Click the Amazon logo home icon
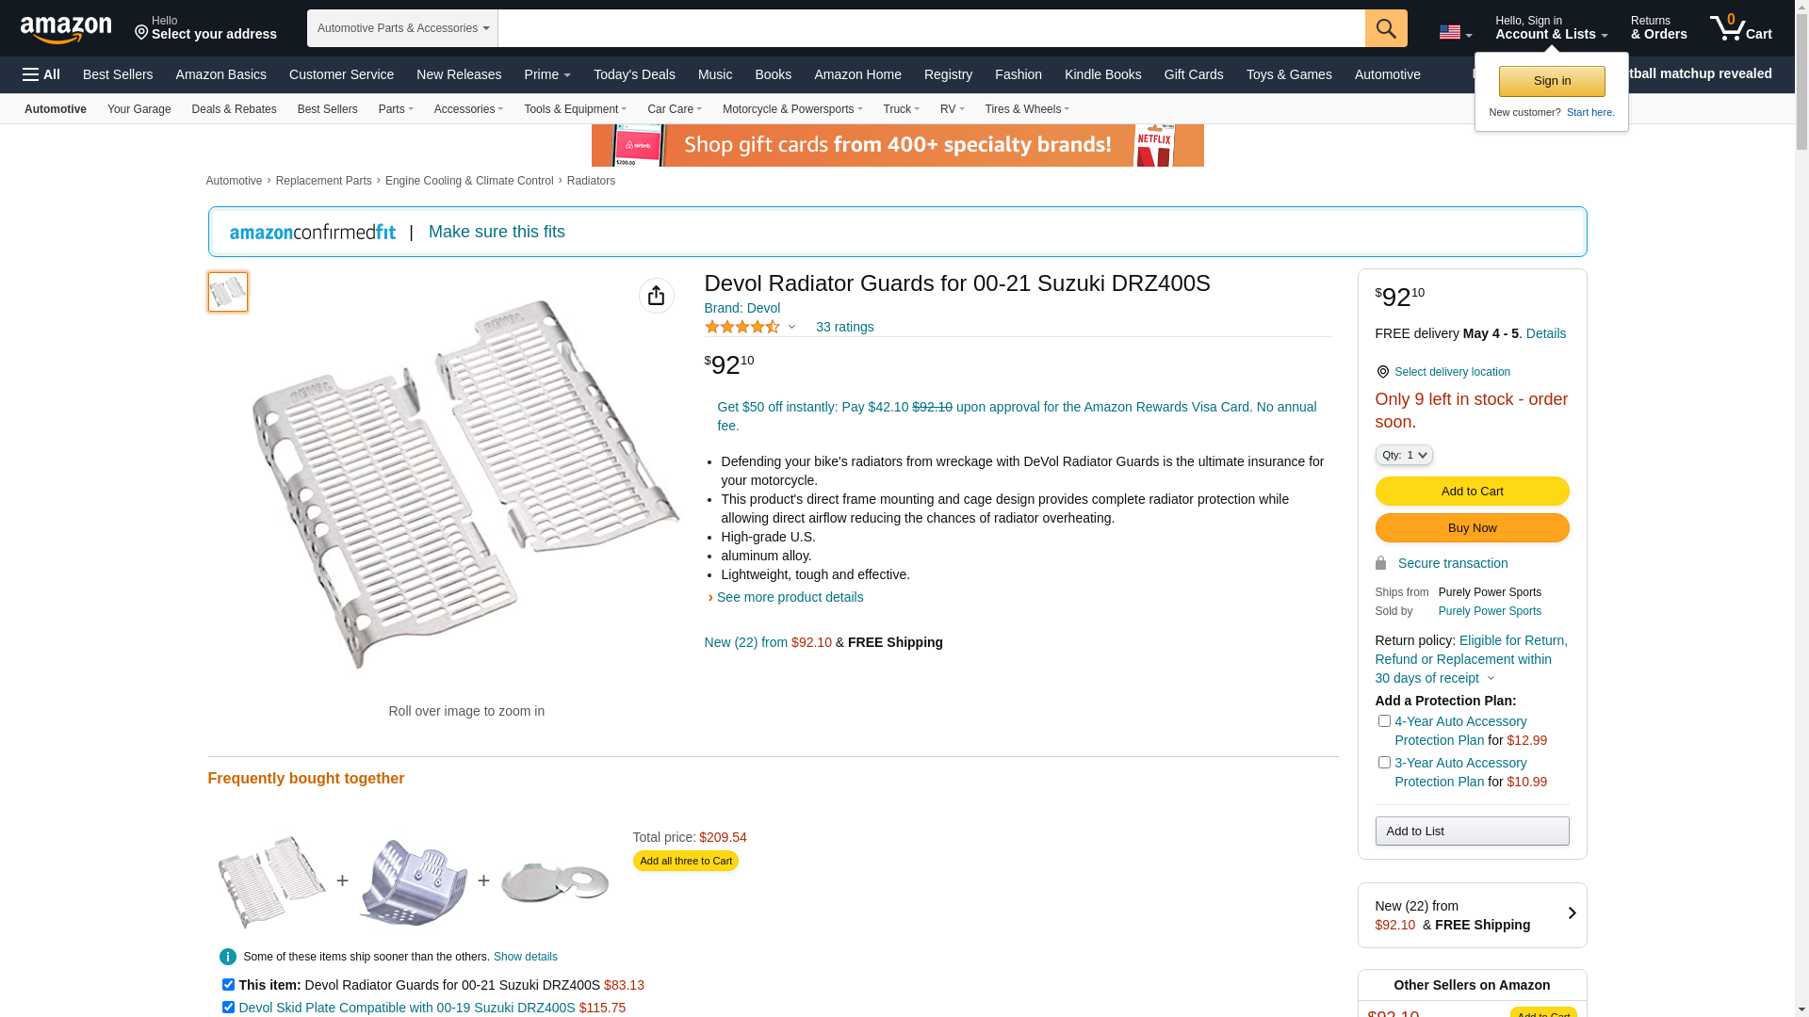Screen dimensions: 1809x1017 (66, 30)
